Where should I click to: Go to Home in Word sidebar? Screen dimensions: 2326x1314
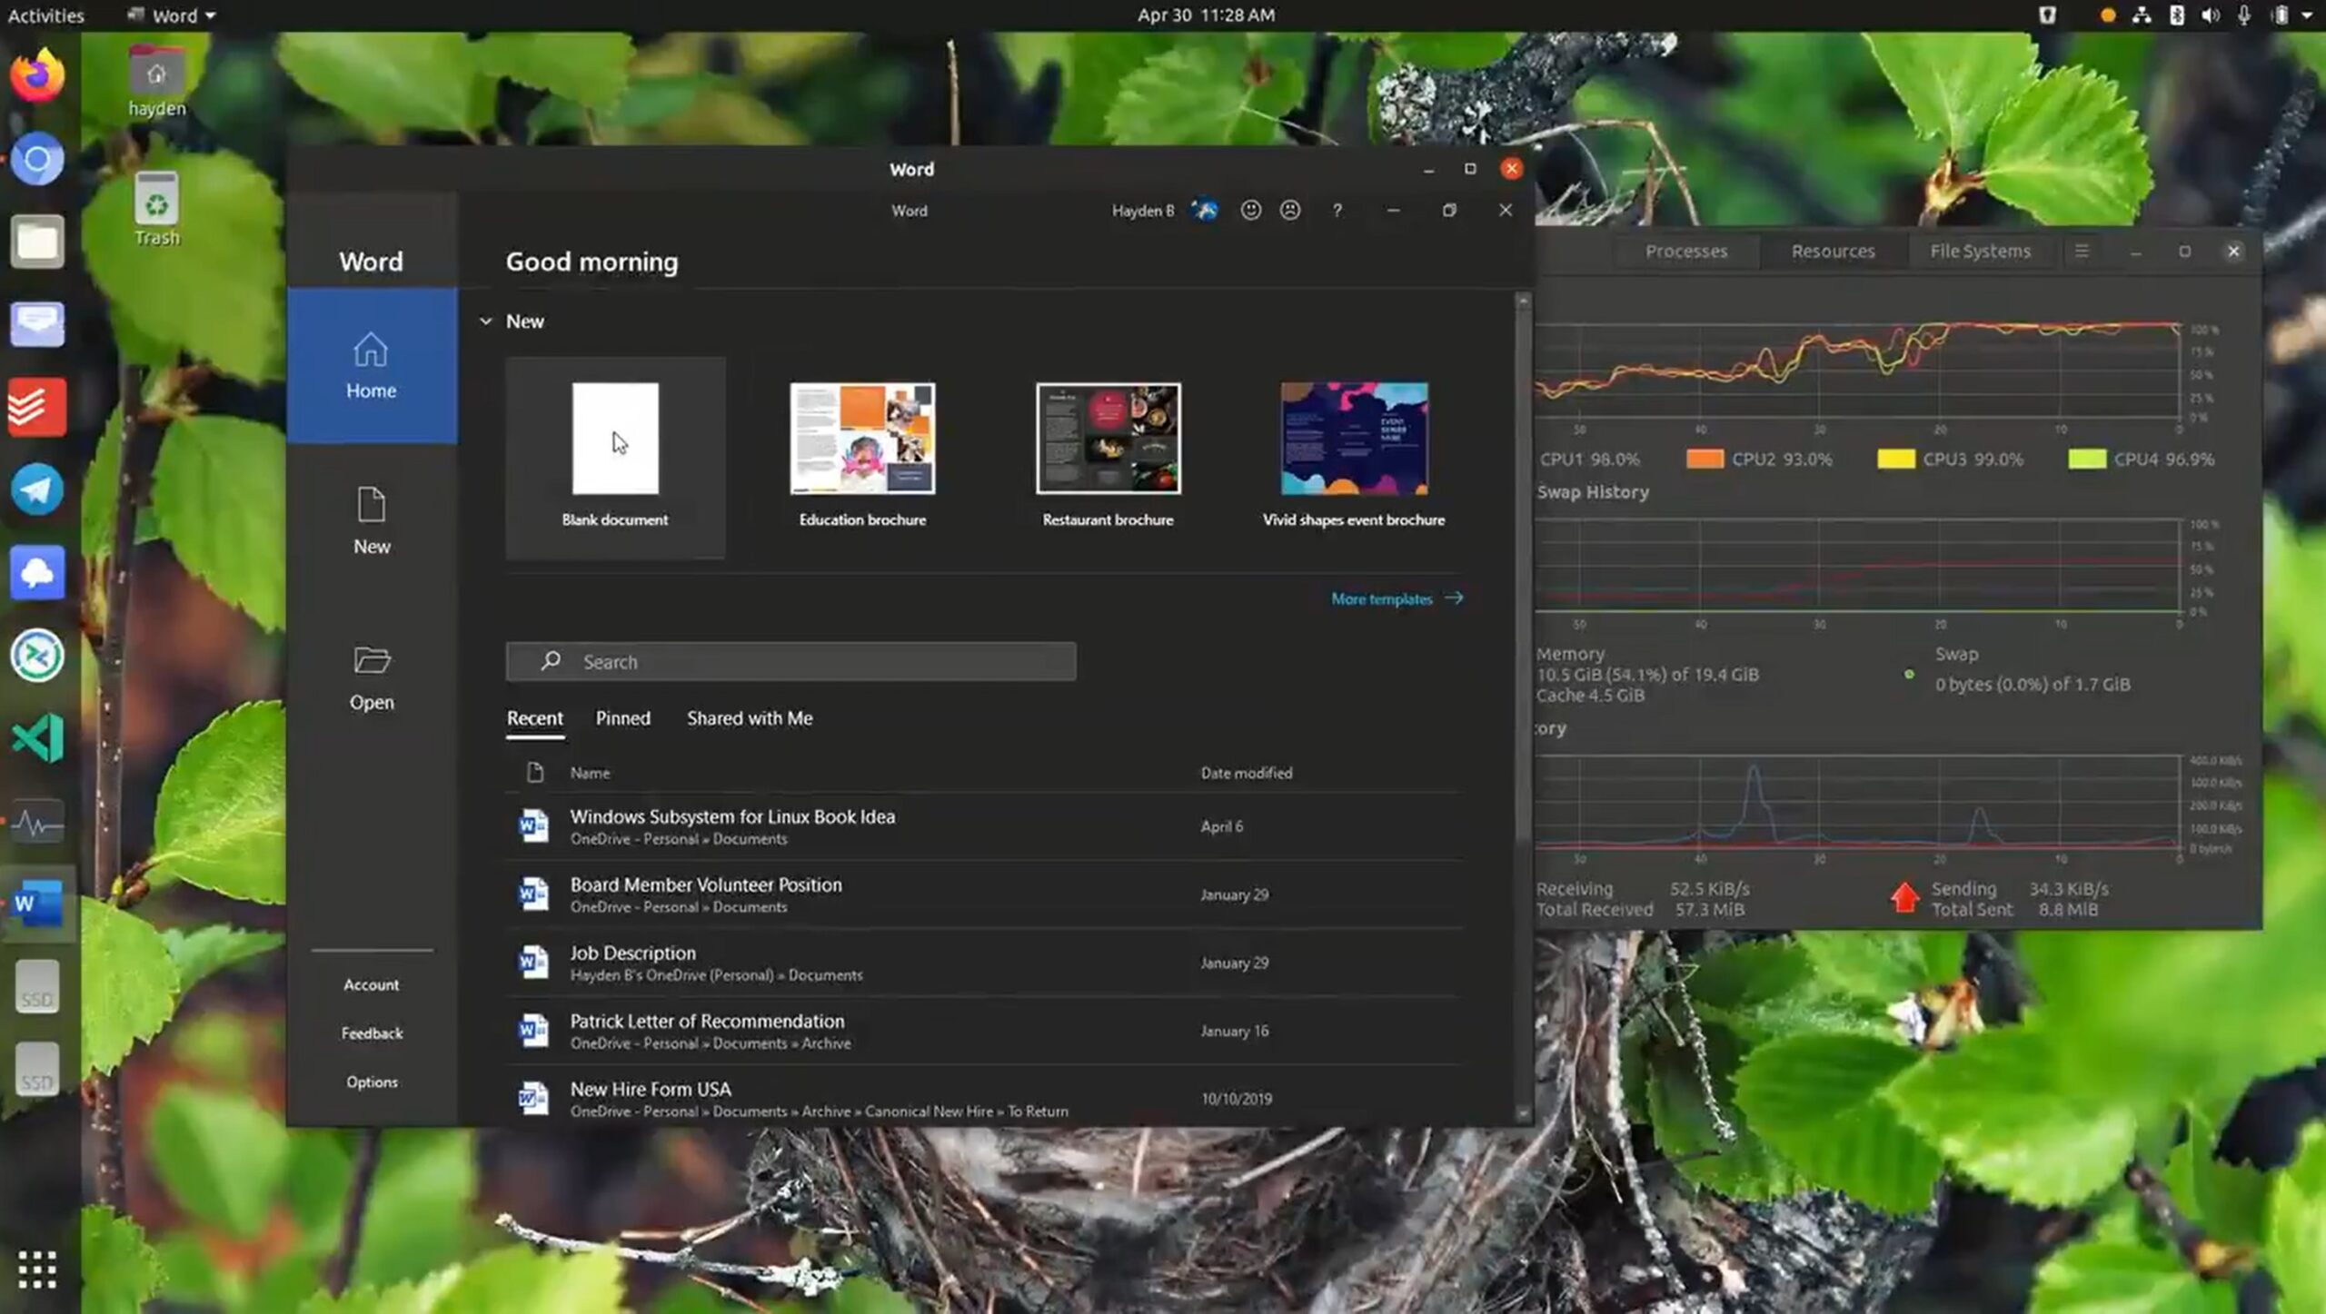[x=372, y=365]
